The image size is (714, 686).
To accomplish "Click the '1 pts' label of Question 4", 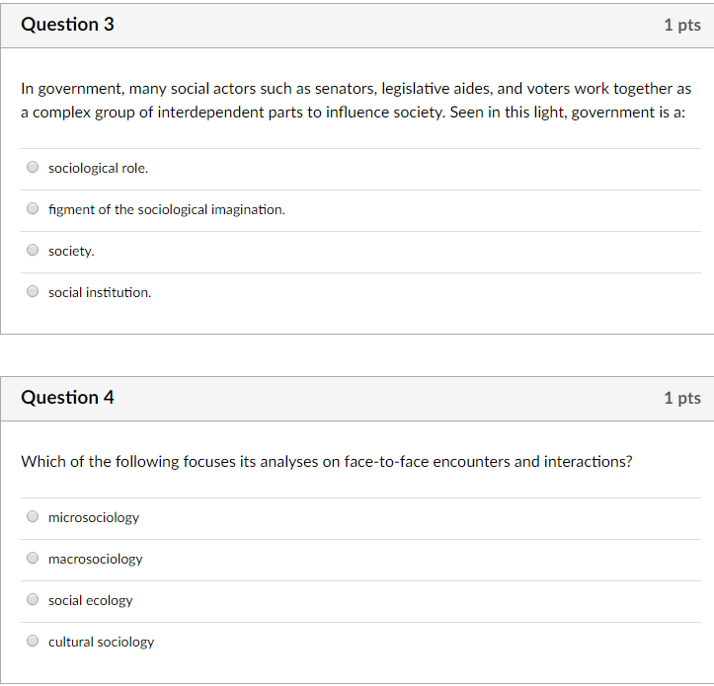I will click(x=682, y=398).
